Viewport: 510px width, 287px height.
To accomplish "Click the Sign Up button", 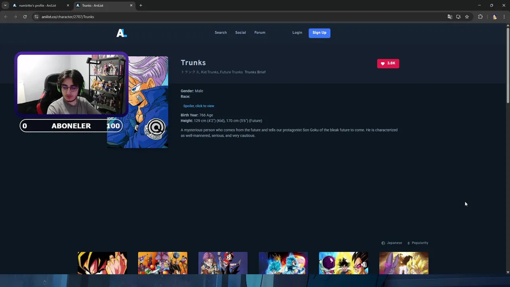I will click(320, 33).
